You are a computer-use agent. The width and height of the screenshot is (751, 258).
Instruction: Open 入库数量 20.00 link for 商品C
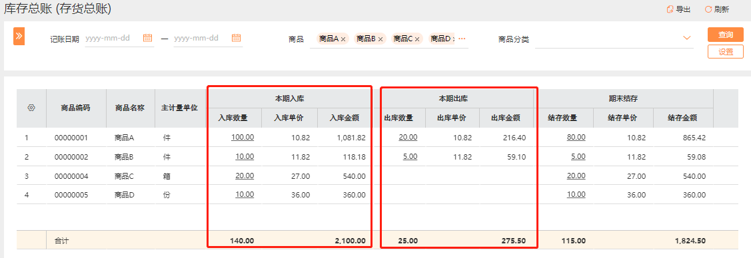[245, 176]
